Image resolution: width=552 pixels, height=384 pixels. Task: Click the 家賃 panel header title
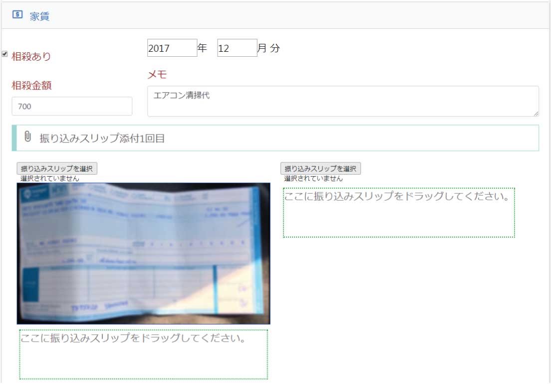coord(39,16)
